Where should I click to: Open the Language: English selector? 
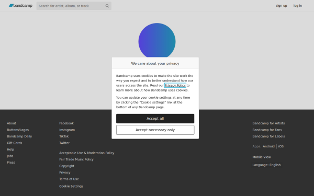266,165
